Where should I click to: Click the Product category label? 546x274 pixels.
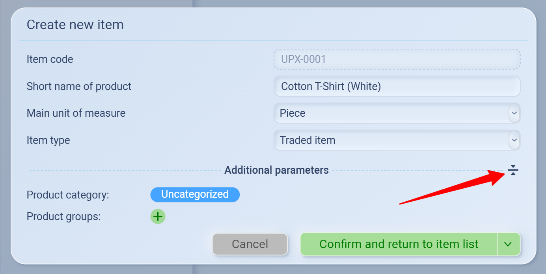68,195
